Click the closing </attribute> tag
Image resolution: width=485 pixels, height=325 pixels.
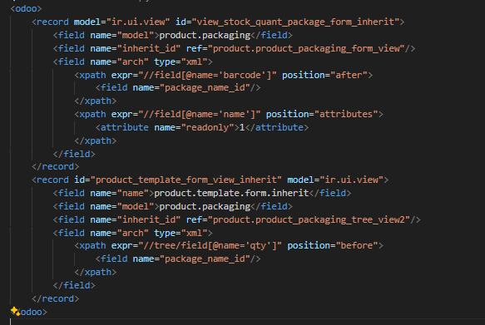pyautogui.click(x=276, y=128)
